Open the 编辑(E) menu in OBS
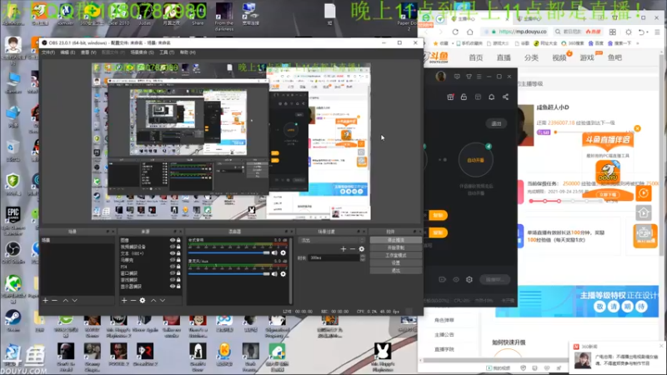The width and height of the screenshot is (667, 375). tap(68, 52)
